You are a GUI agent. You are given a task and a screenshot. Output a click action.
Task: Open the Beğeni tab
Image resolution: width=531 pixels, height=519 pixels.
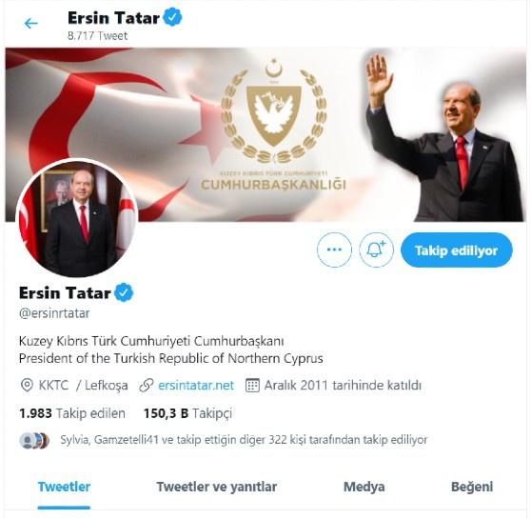[472, 487]
